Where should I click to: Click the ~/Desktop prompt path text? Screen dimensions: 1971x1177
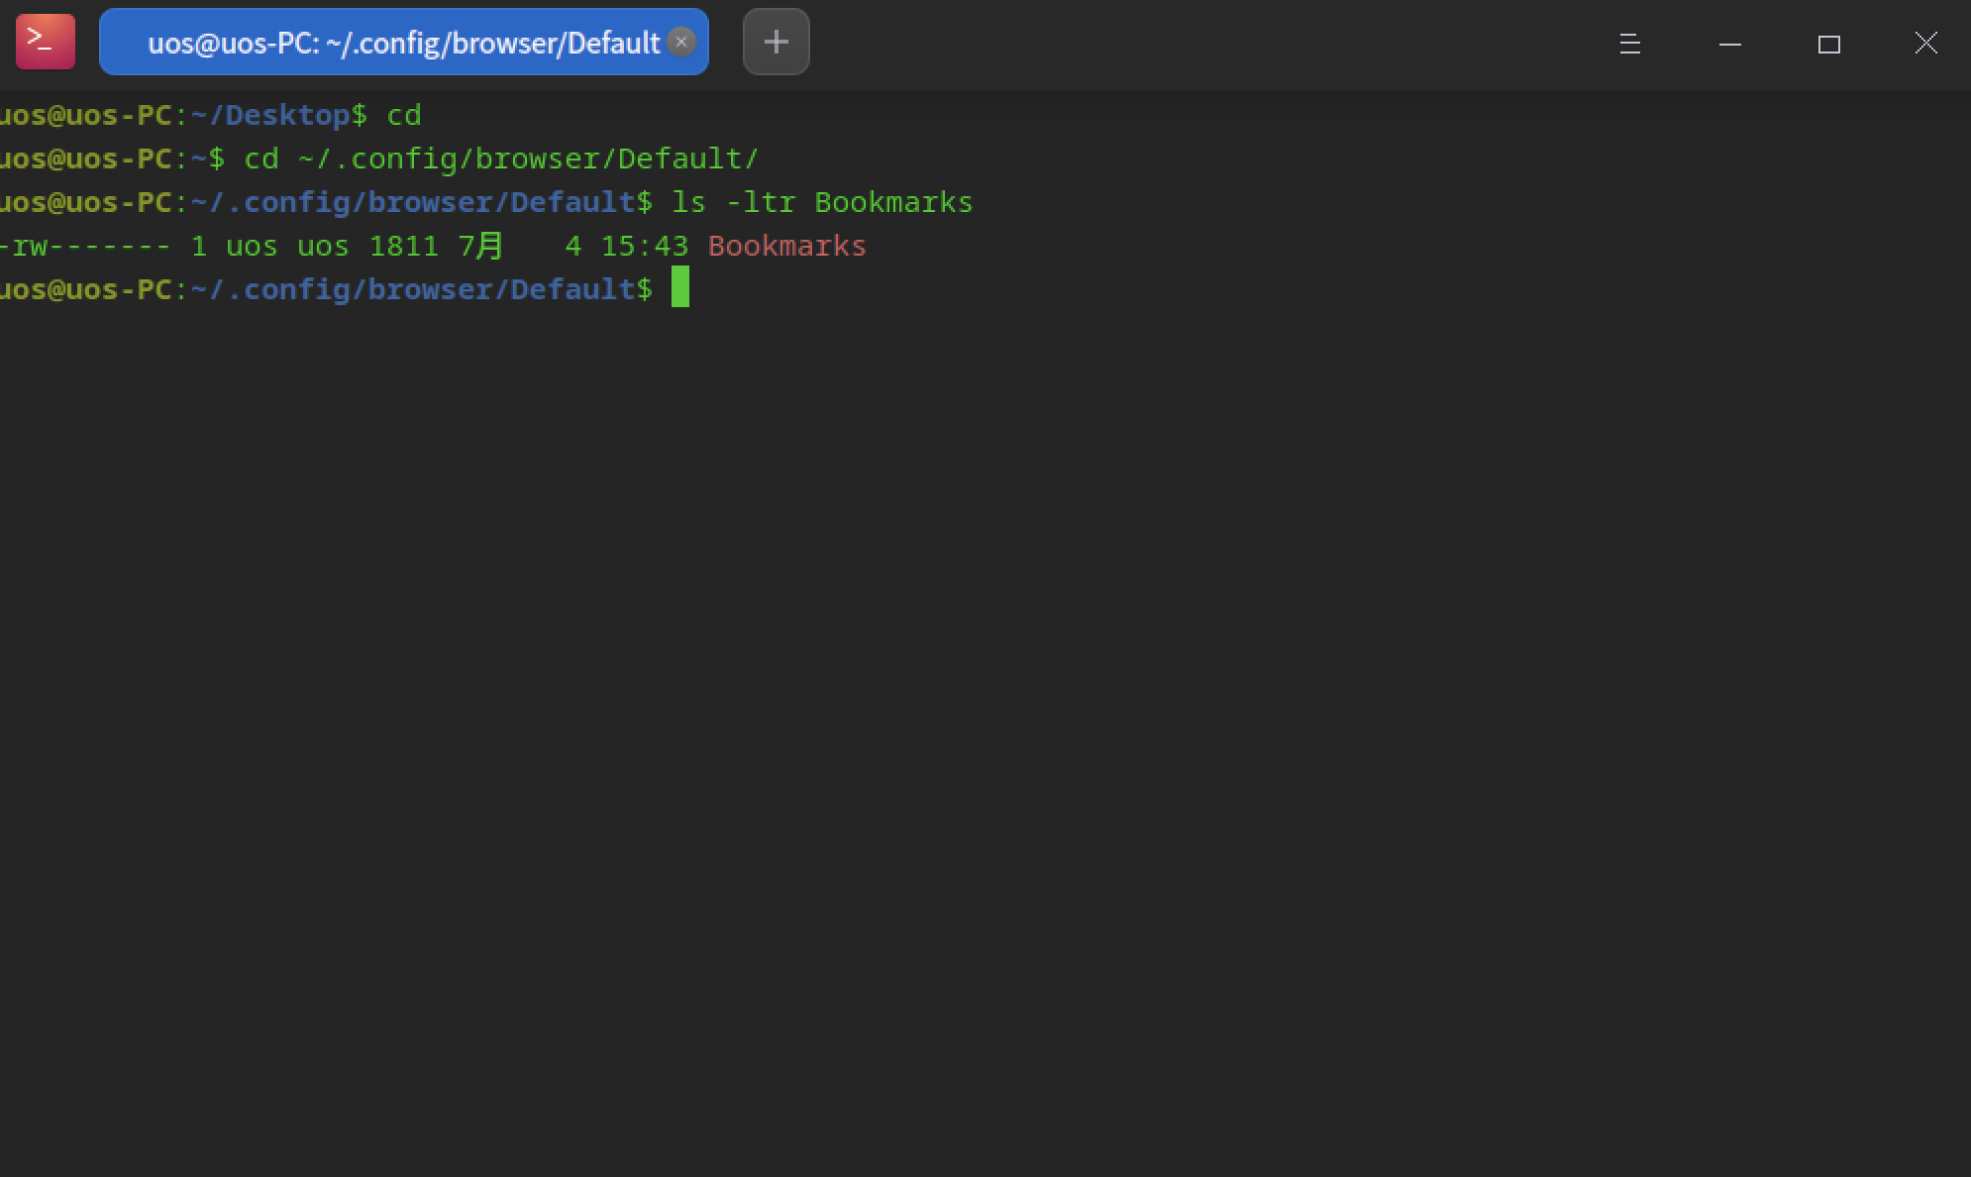tap(270, 115)
